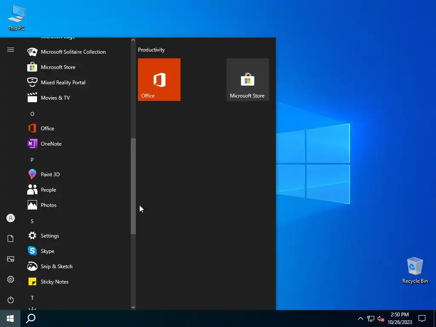Open the Action Center notifications icon

tap(422, 318)
